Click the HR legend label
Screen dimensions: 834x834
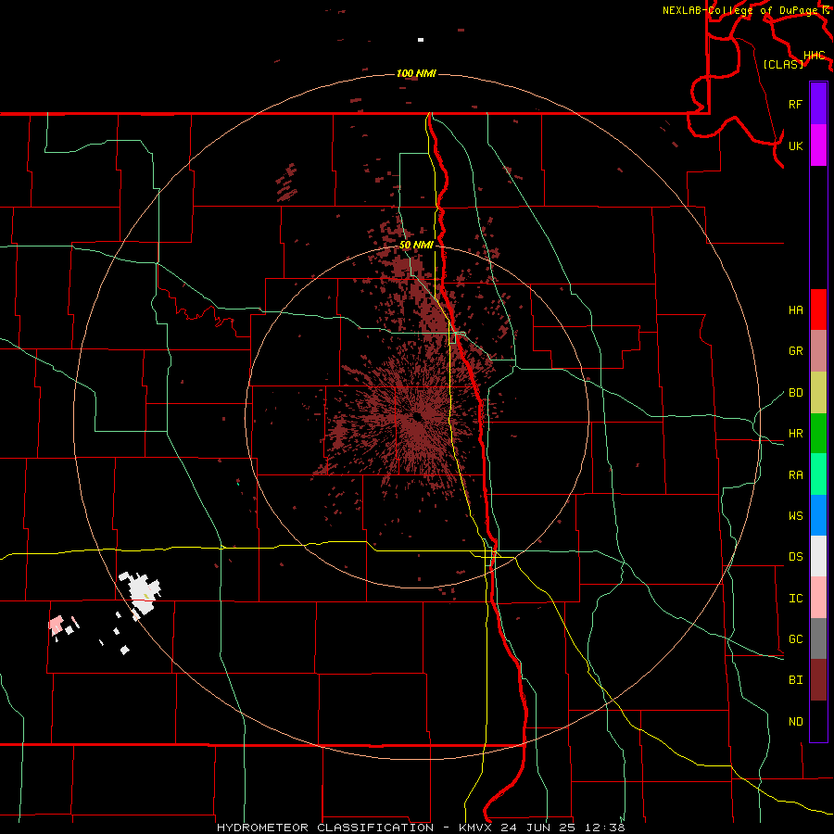pyautogui.click(x=795, y=434)
